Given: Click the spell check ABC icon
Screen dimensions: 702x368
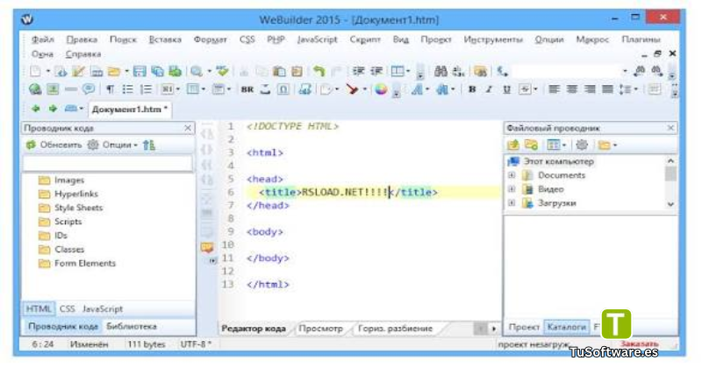Looking at the screenshot, I should click(x=222, y=71).
